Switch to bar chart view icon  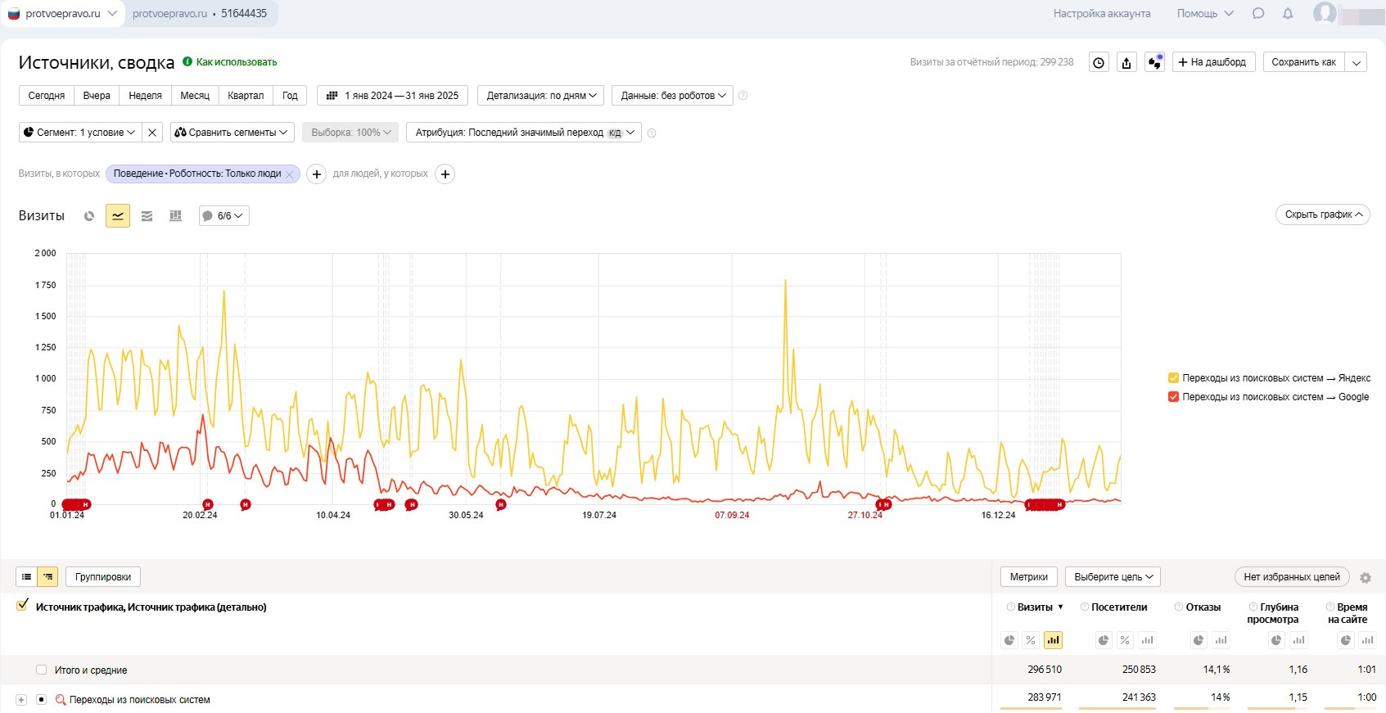coord(175,216)
